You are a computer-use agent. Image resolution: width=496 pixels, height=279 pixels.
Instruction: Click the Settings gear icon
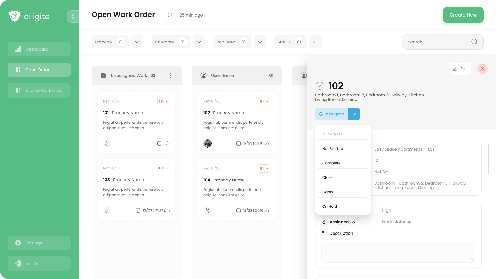pos(18,243)
